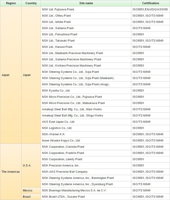
Task: Click The Americas region cell
Action: (11, 172)
